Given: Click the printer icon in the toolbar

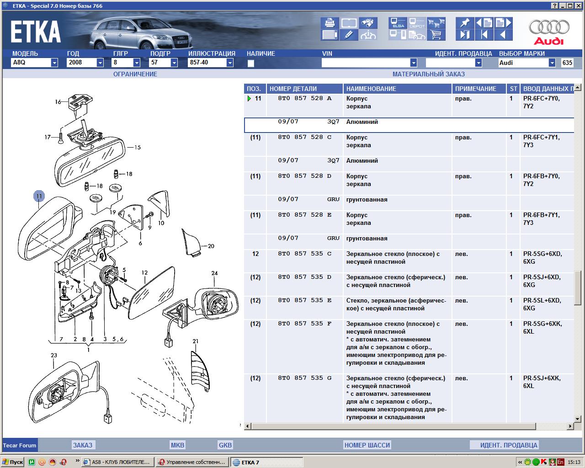Looking at the screenshot, I should pyautogui.click(x=329, y=23).
